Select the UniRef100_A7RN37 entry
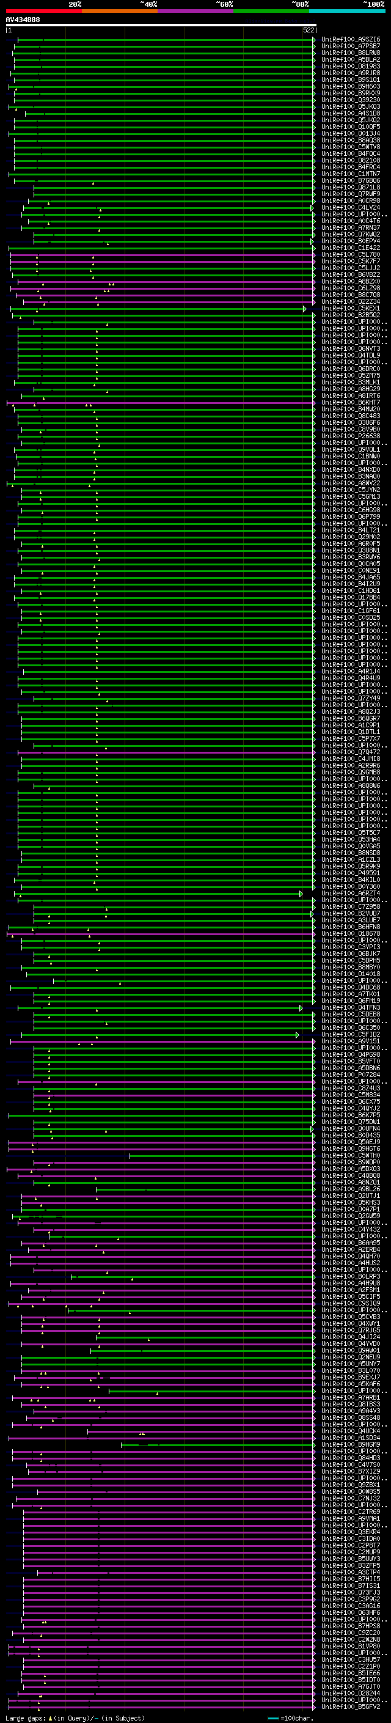This screenshot has width=391, height=1723. click(x=350, y=227)
